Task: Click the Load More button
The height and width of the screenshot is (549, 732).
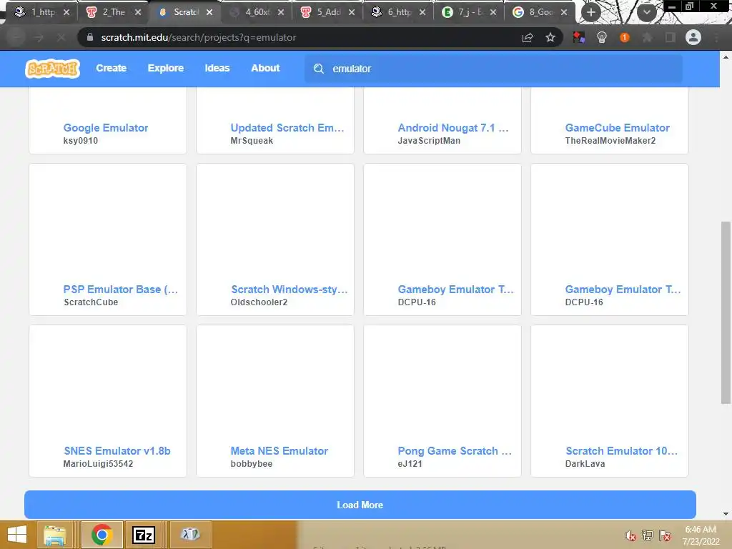Action: pos(360,505)
